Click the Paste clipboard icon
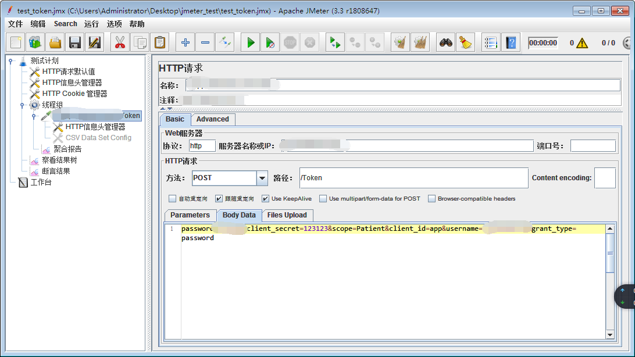 160,42
